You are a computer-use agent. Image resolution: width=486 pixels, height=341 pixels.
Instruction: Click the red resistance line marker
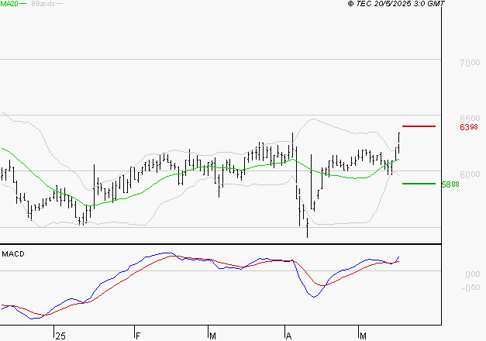tap(419, 126)
